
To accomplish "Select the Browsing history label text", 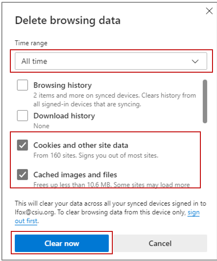I will click(62, 85).
